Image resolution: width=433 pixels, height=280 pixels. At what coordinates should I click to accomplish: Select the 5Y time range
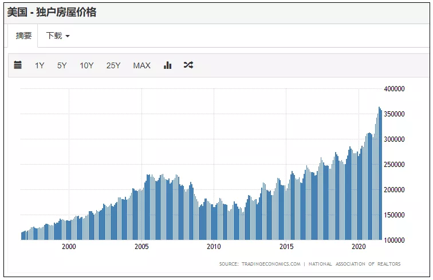62,65
